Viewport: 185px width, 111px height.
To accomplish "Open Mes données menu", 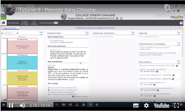I will click(13, 23).
